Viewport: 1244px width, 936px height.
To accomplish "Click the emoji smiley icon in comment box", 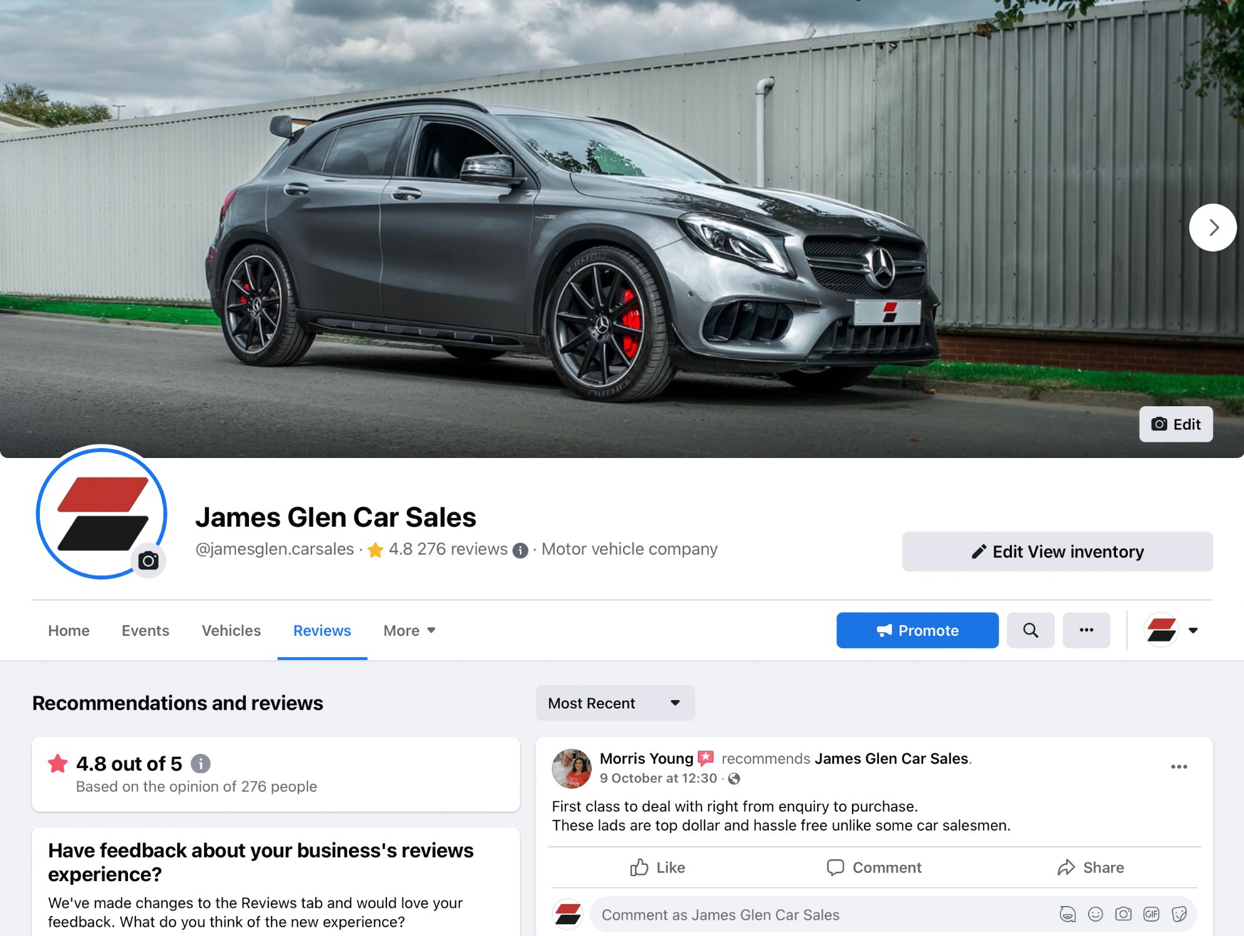I will (1095, 914).
